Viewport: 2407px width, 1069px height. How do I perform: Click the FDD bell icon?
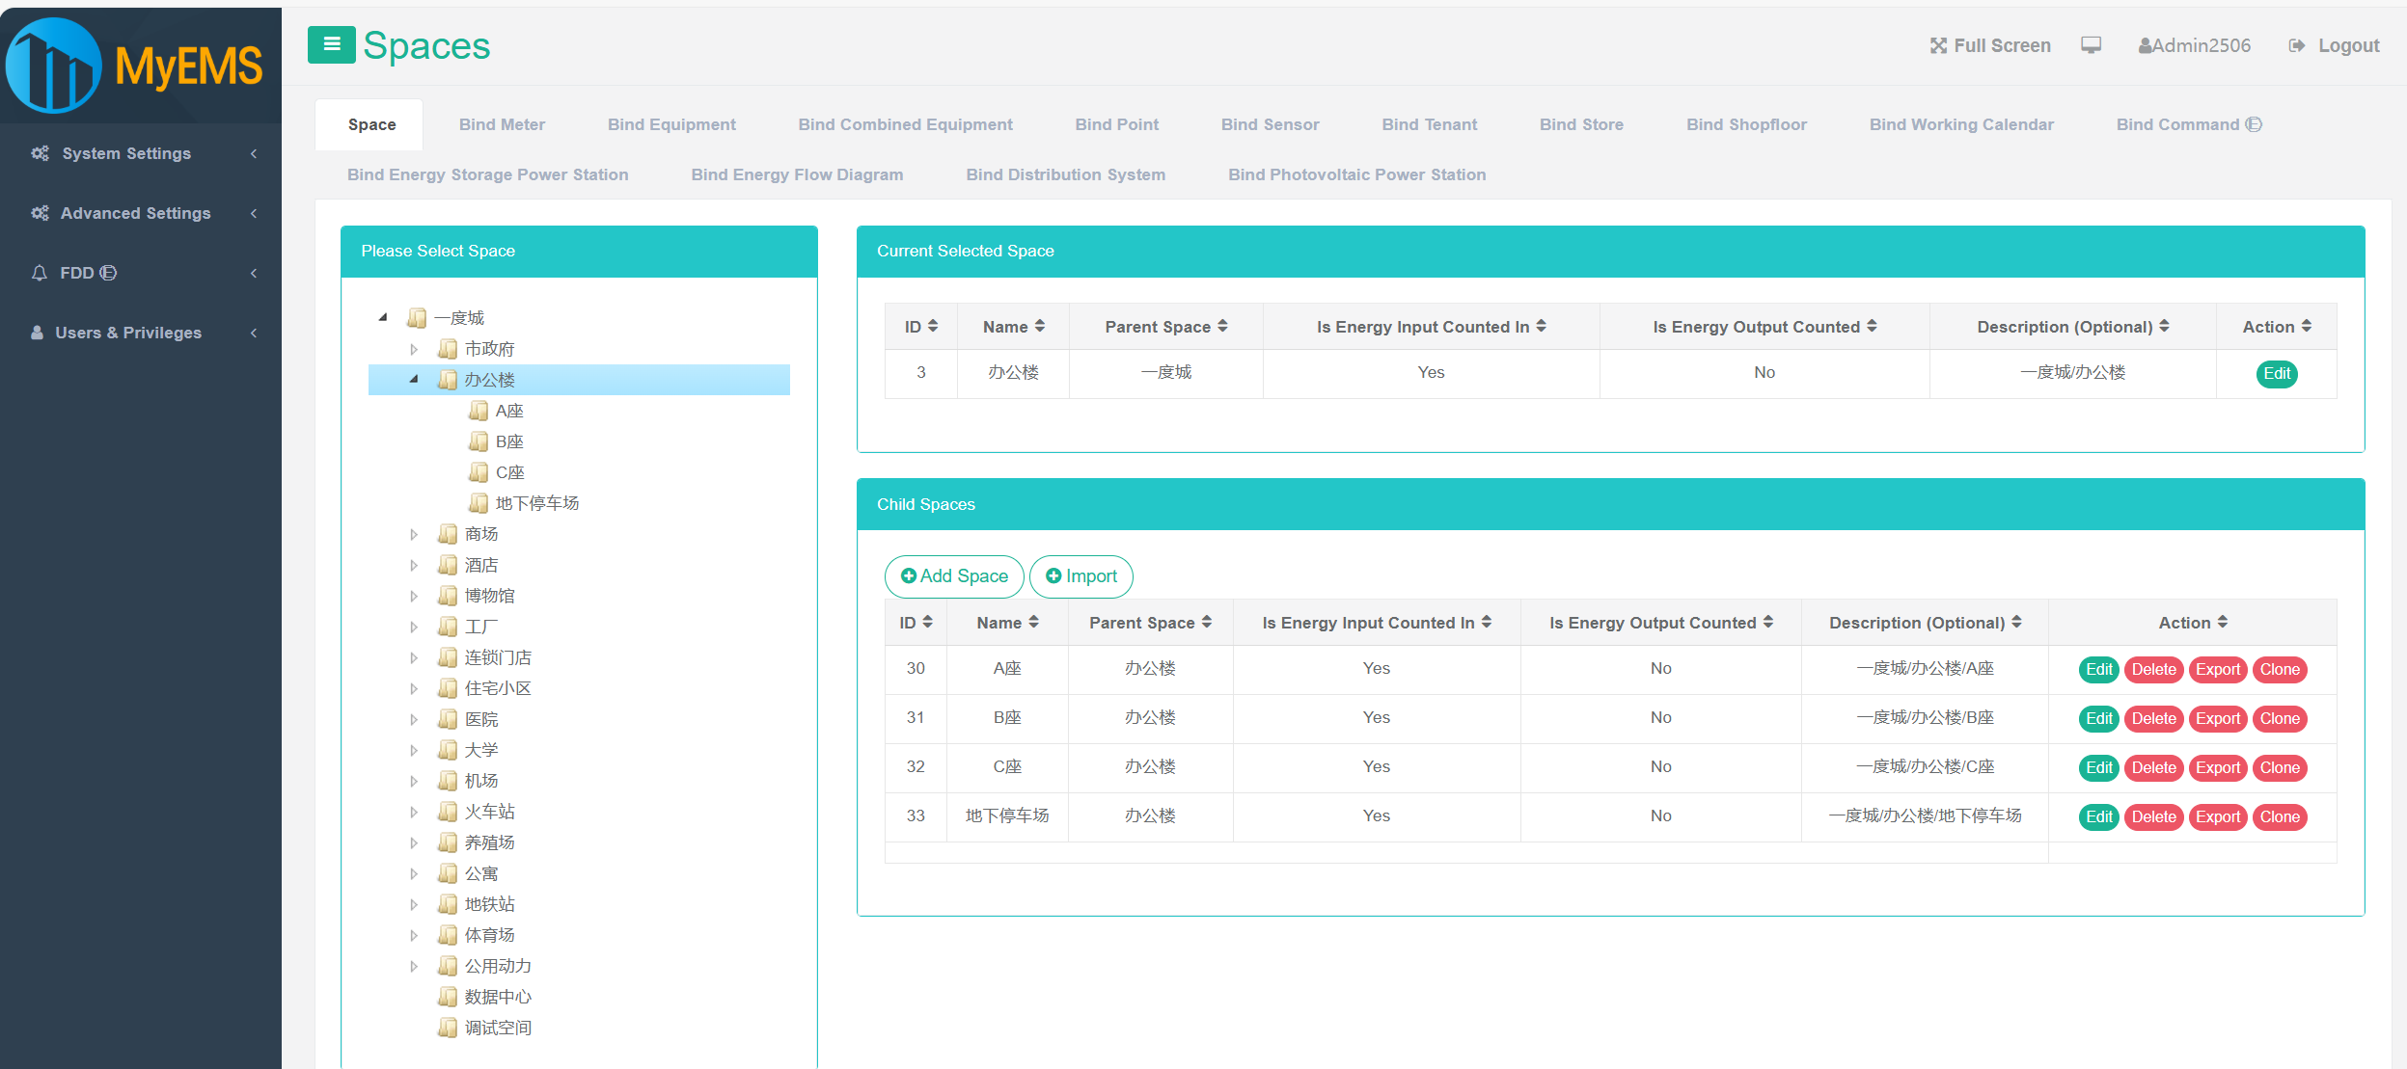(x=39, y=273)
